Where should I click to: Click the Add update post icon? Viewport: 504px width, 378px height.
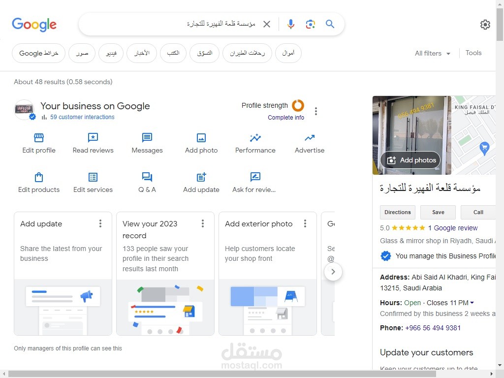click(x=201, y=177)
